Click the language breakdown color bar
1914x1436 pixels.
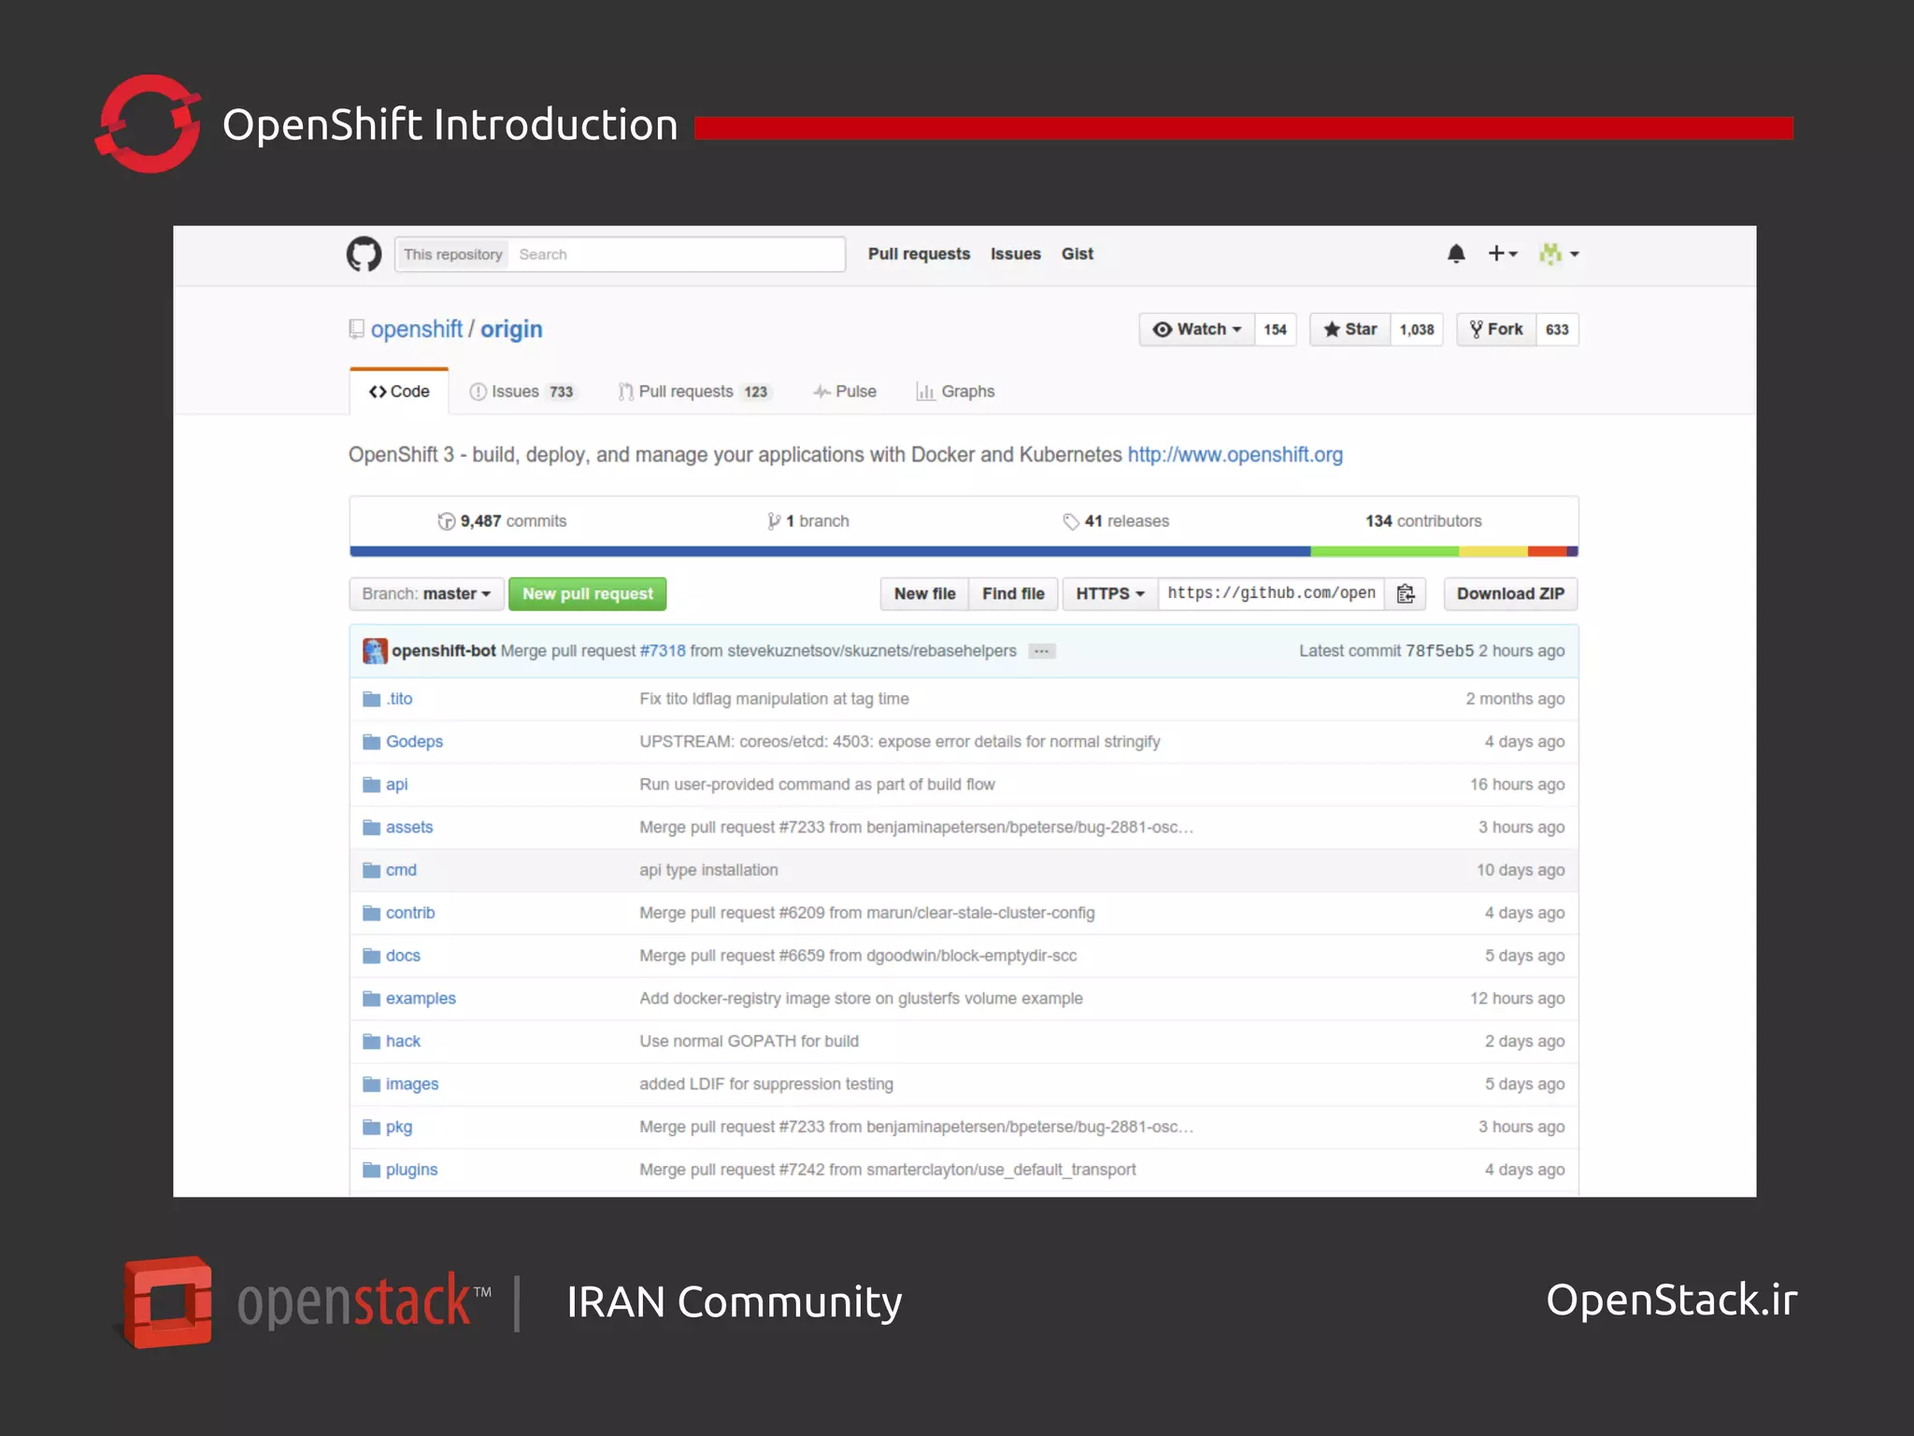coord(964,551)
